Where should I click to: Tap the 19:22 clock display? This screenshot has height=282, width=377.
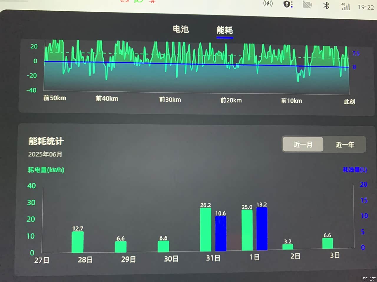coord(366,7)
